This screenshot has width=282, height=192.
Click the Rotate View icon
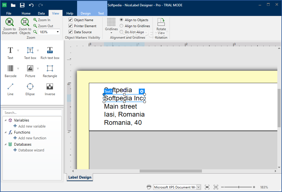click(x=161, y=22)
